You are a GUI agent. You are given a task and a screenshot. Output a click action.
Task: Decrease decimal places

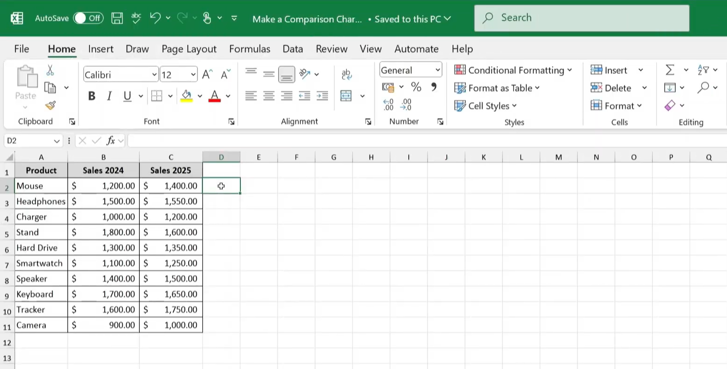point(406,105)
